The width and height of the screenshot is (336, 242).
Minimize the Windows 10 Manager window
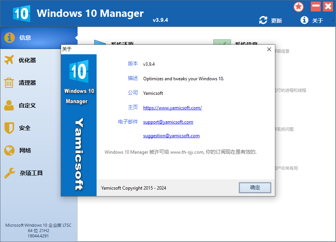(315, 6)
